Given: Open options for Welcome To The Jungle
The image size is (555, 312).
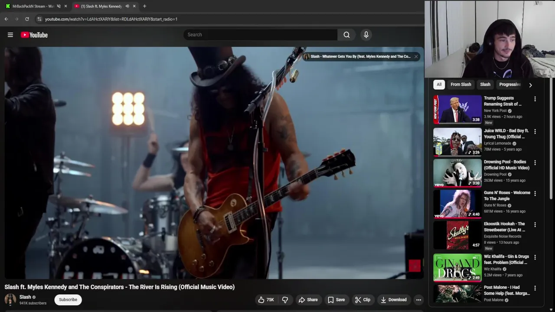Looking at the screenshot, I should 535,193.
